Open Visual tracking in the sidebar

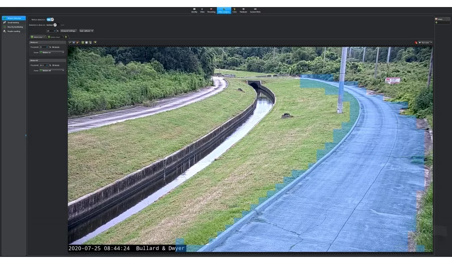coord(13,23)
